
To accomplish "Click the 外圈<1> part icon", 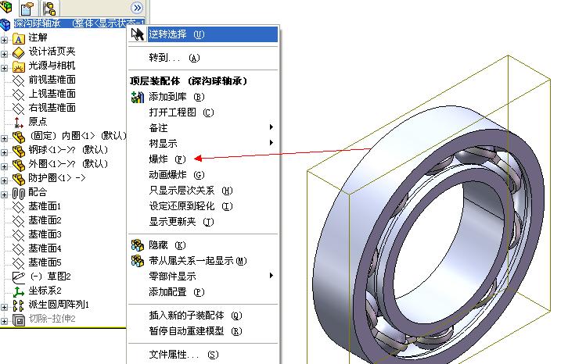I will [19, 165].
